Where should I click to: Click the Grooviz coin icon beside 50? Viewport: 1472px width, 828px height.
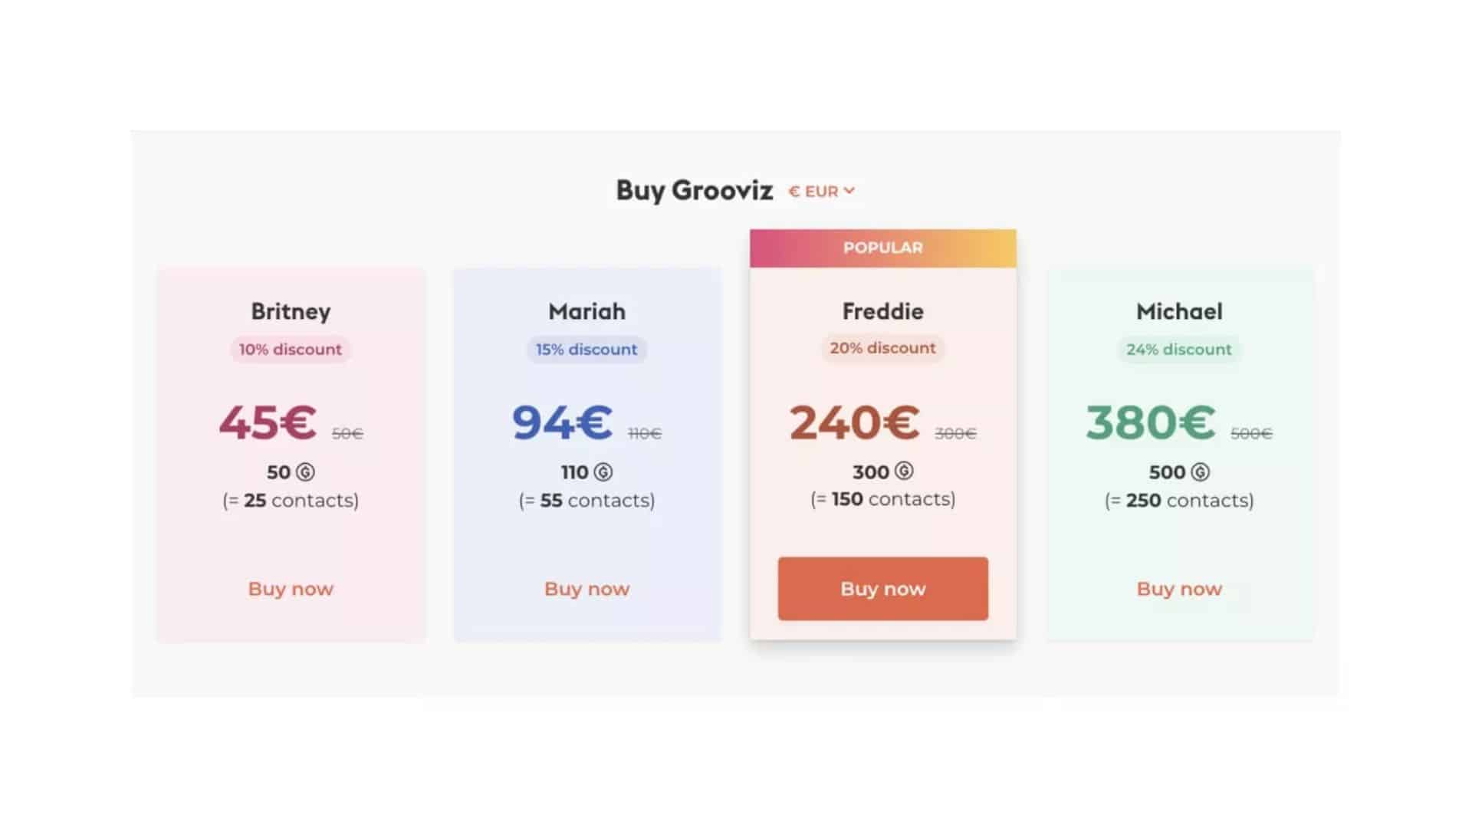tap(306, 472)
